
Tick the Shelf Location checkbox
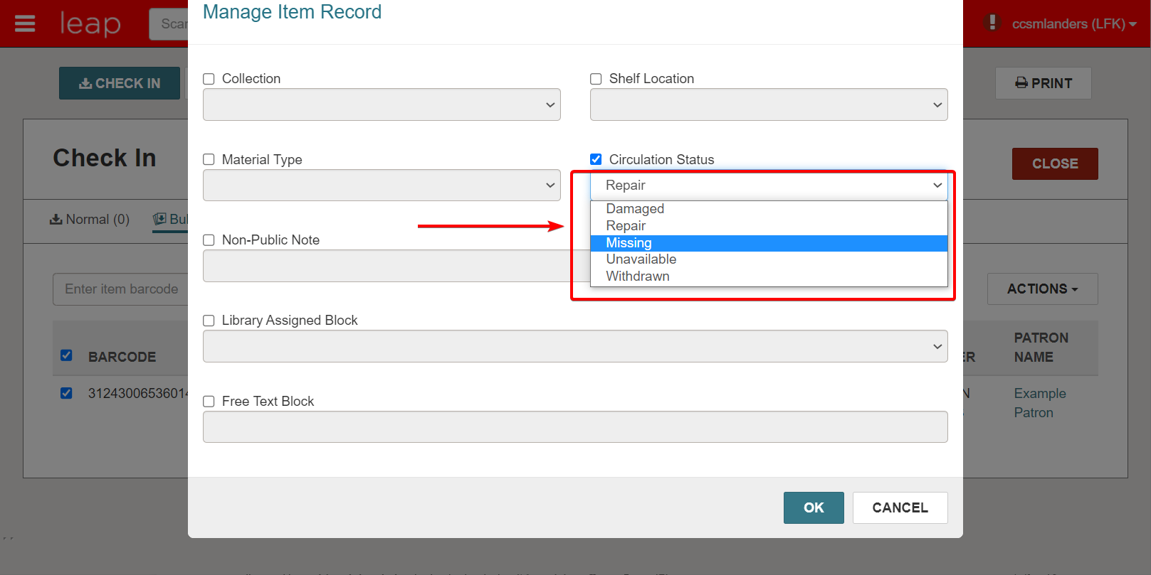point(596,79)
